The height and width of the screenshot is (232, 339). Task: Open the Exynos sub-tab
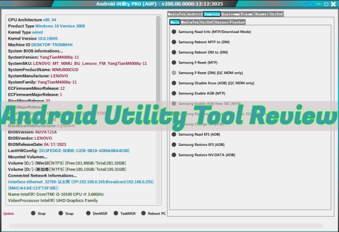point(222,22)
